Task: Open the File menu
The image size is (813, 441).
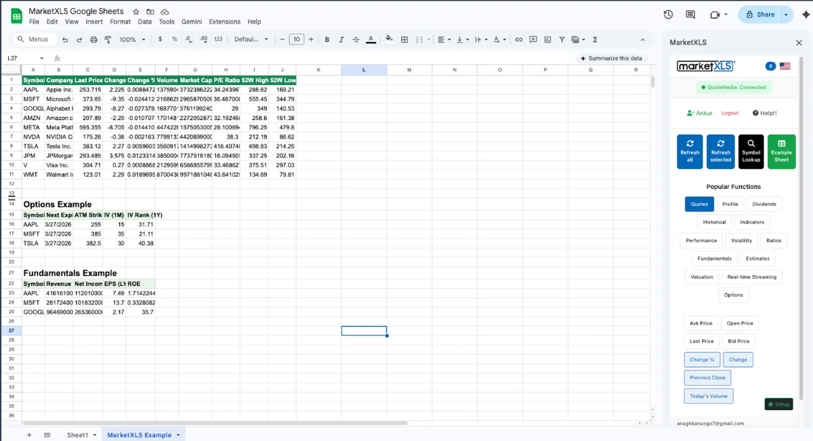Action: (34, 22)
